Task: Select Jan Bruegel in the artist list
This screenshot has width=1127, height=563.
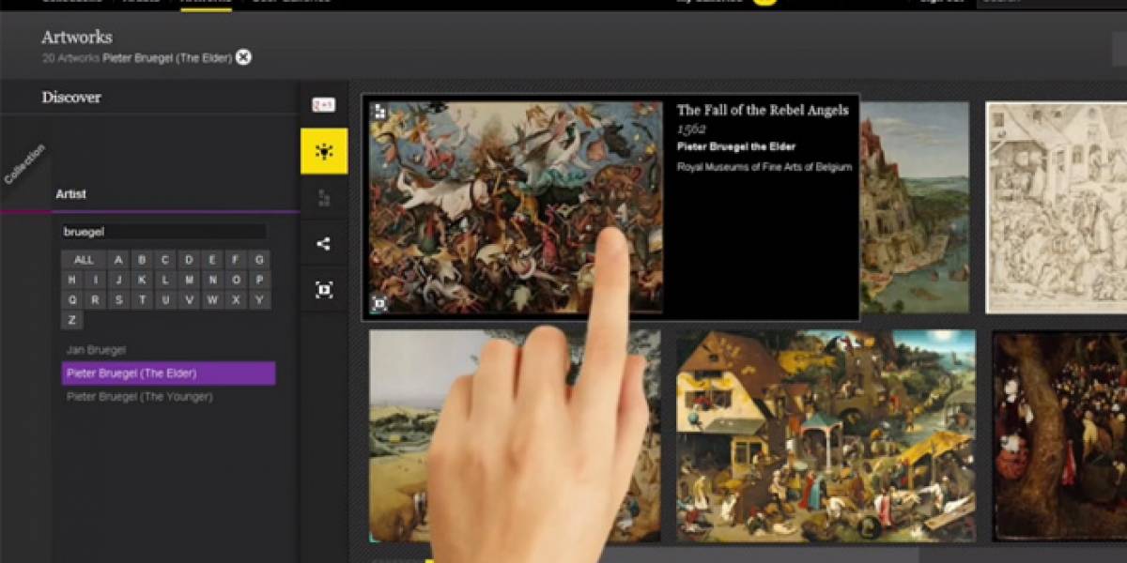Action: [x=96, y=350]
